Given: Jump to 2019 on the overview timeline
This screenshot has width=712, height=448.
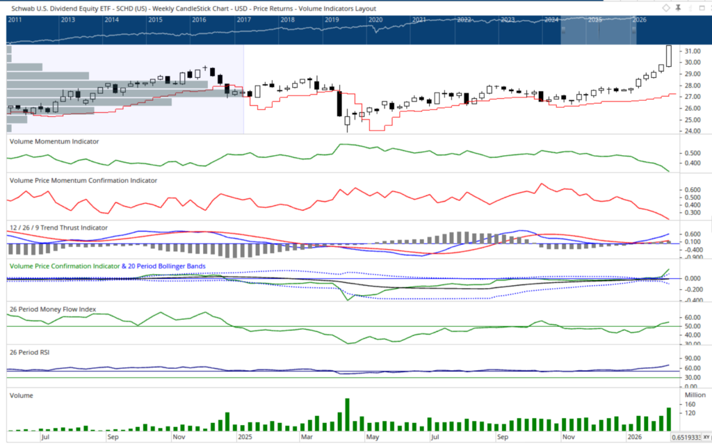Looking at the screenshot, I should point(332,20).
